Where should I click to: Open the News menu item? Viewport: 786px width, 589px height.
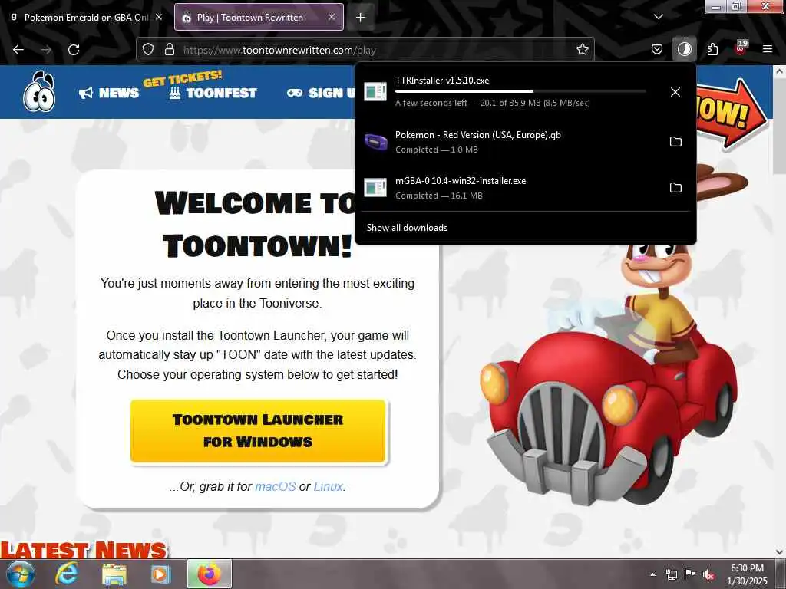tap(109, 93)
